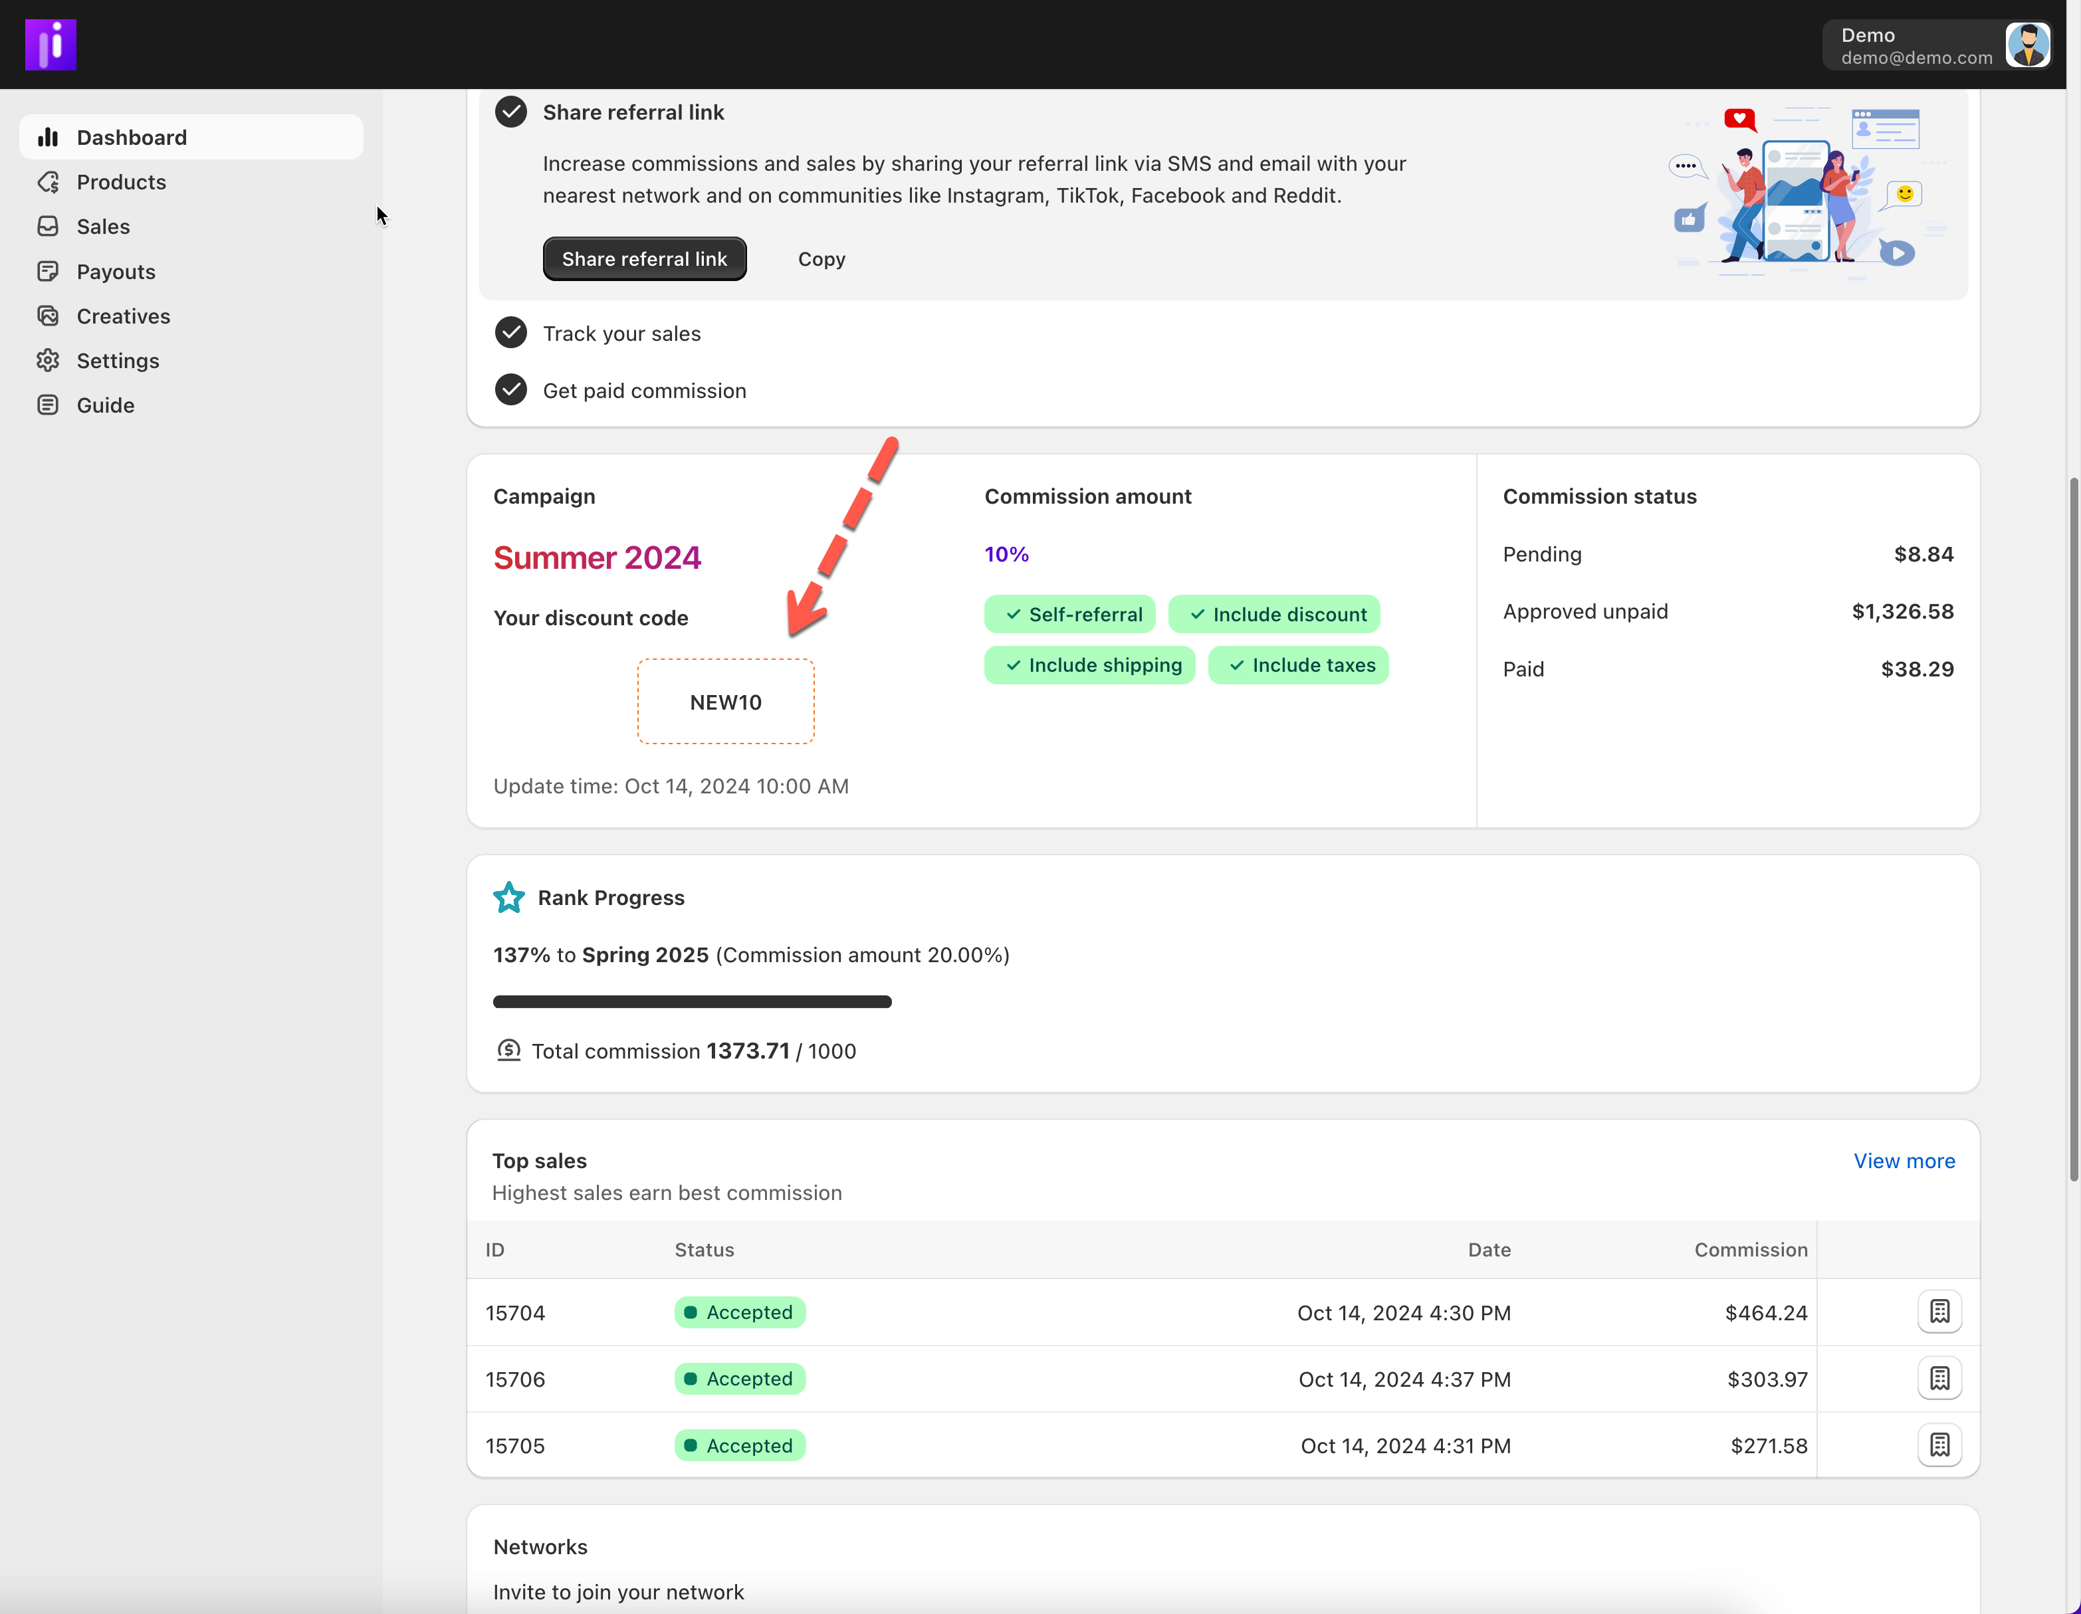Open the Products menu item
Image resolution: width=2081 pixels, height=1614 pixels.
[x=121, y=182]
